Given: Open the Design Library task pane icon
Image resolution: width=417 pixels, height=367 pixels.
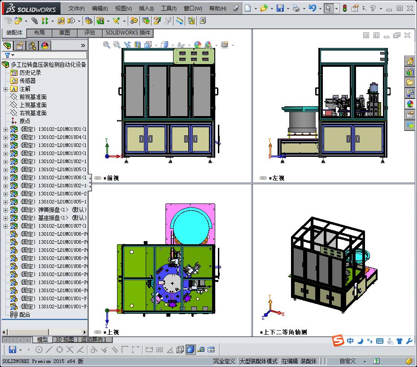Looking at the screenshot, I should [x=410, y=72].
